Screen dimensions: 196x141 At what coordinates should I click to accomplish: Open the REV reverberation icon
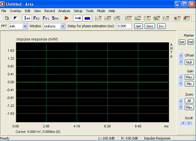147,18
